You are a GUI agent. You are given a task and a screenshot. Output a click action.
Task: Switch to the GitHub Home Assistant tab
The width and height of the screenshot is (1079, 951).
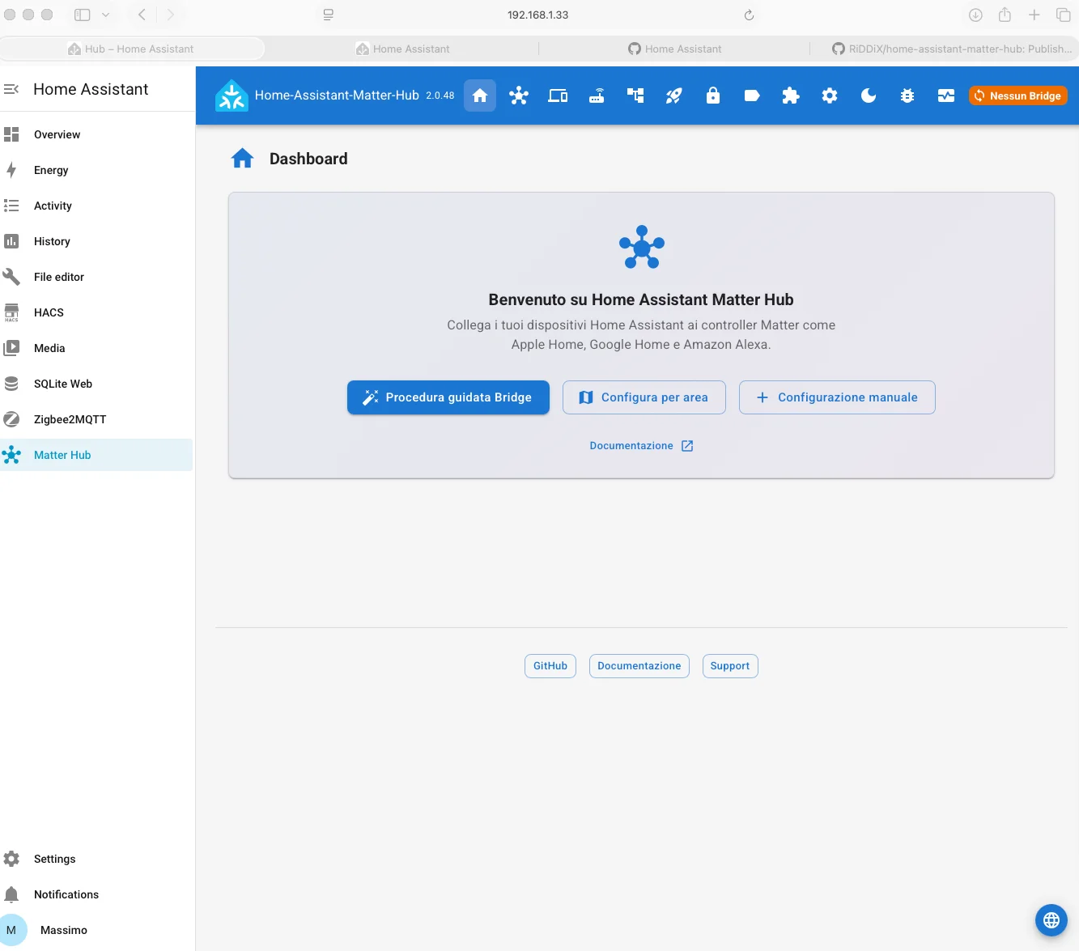tap(675, 49)
